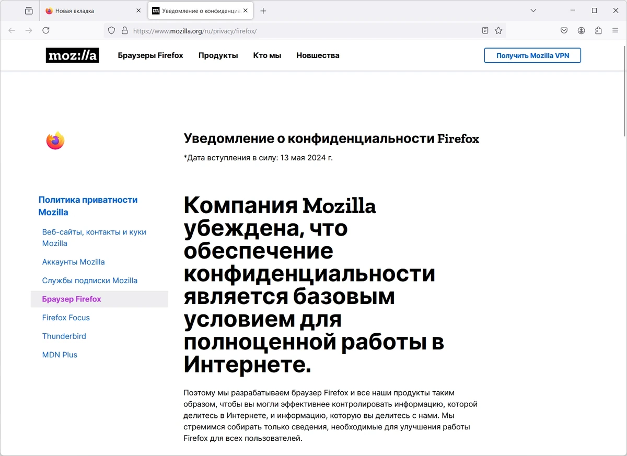Screen dimensions: 627x456
Task: Open 'Новшества' navigation menu
Action: coord(318,55)
